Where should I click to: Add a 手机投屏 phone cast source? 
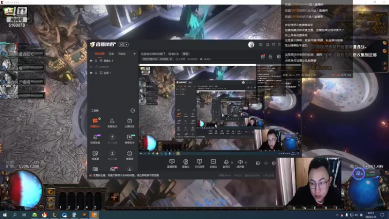coord(199,164)
